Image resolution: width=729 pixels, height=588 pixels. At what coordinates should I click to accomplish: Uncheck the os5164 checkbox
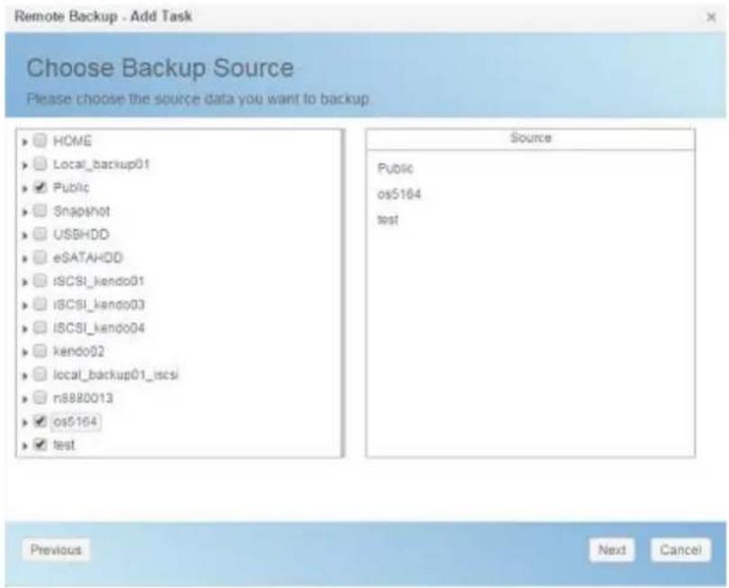tap(41, 421)
